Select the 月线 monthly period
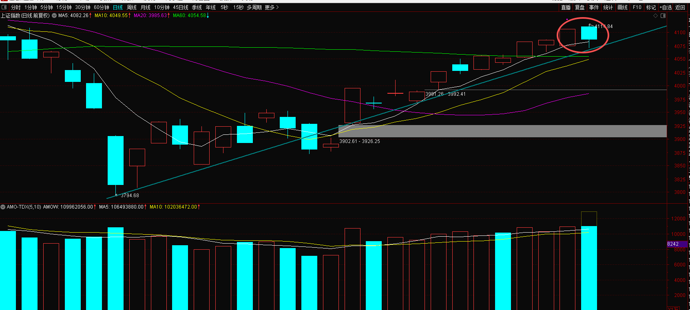 (146, 7)
